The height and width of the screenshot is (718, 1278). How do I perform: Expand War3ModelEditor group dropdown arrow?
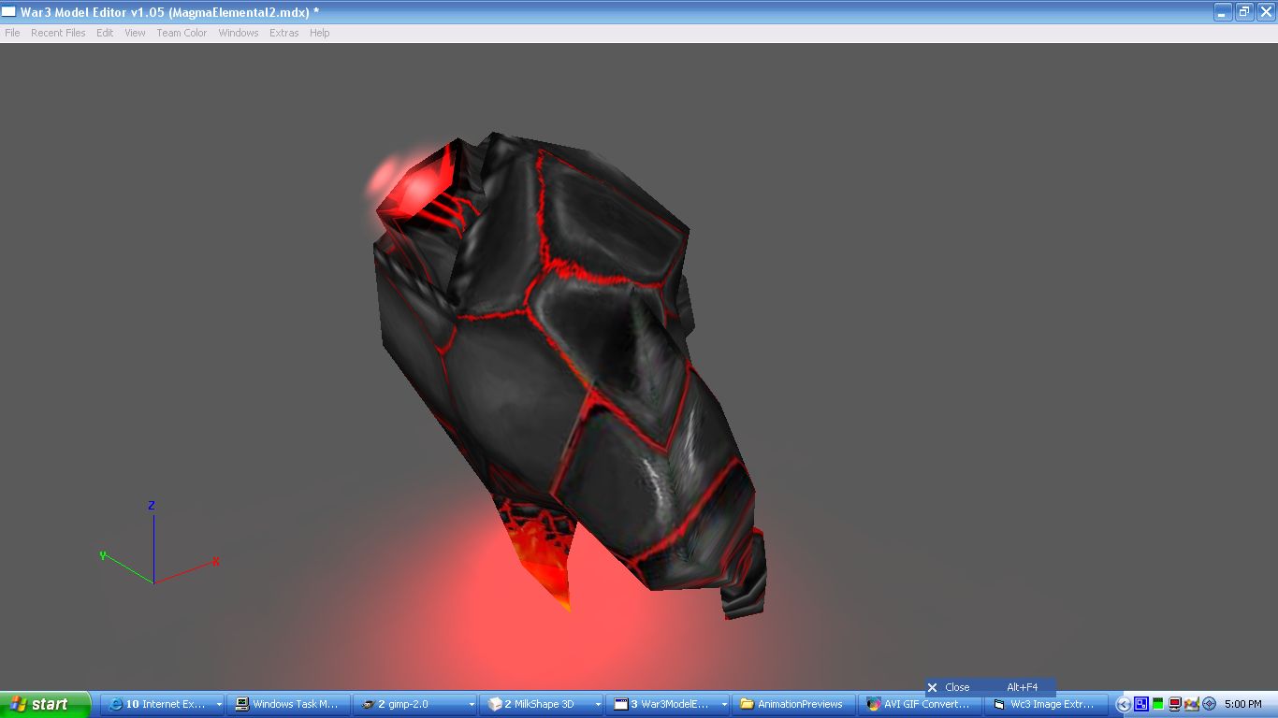click(x=724, y=705)
